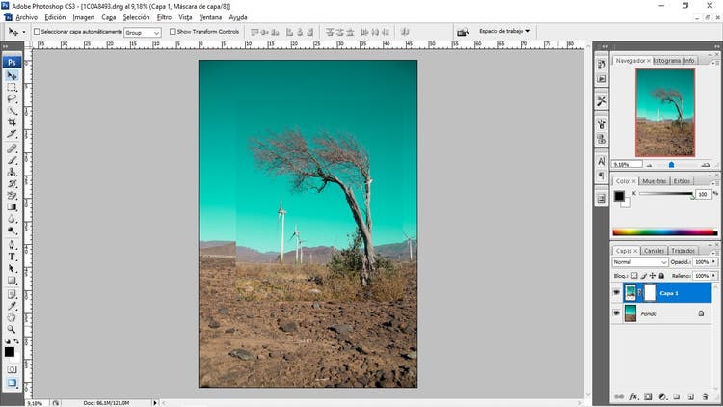Open the Group dropdown in options bar

[143, 32]
